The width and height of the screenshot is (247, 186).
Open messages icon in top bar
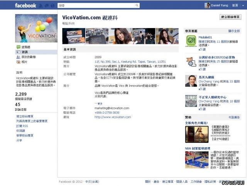(47, 6)
